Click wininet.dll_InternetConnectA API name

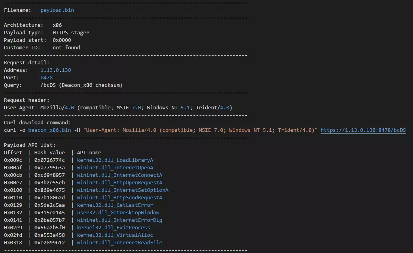(x=119, y=175)
